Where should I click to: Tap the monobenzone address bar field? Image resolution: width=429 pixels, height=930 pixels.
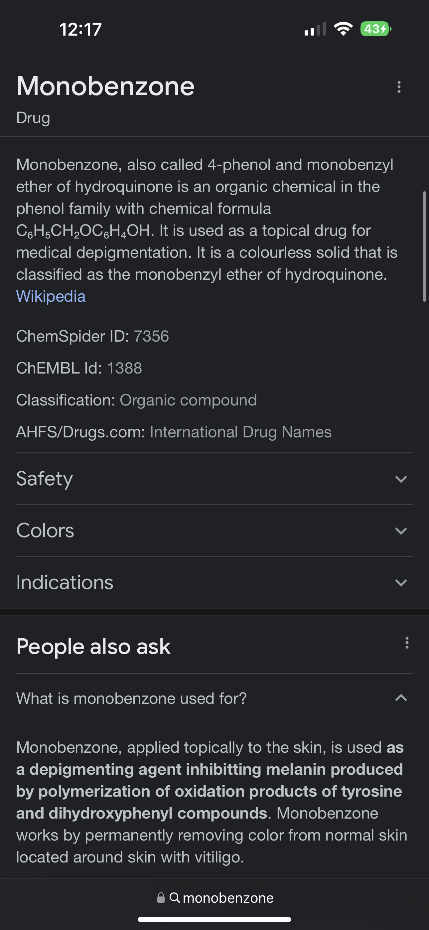[x=228, y=898]
